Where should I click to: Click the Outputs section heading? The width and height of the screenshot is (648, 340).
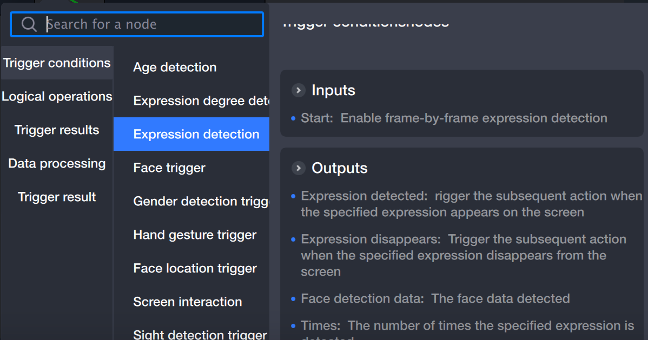pos(339,168)
